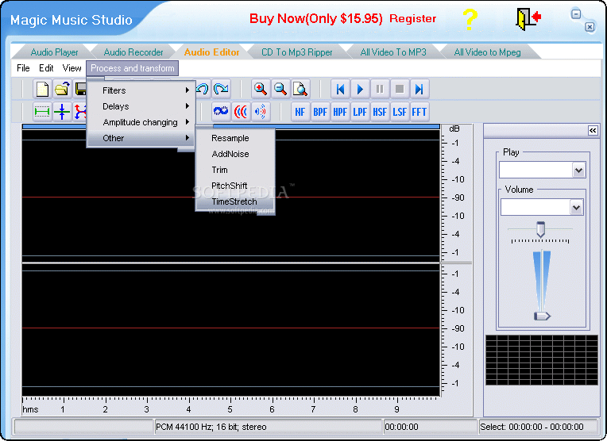Open the Volume device dropdown
This screenshot has height=441, width=607.
[576, 208]
